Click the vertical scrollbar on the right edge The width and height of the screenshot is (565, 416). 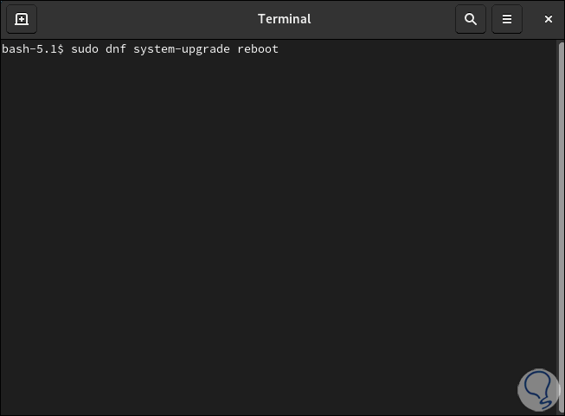560,216
